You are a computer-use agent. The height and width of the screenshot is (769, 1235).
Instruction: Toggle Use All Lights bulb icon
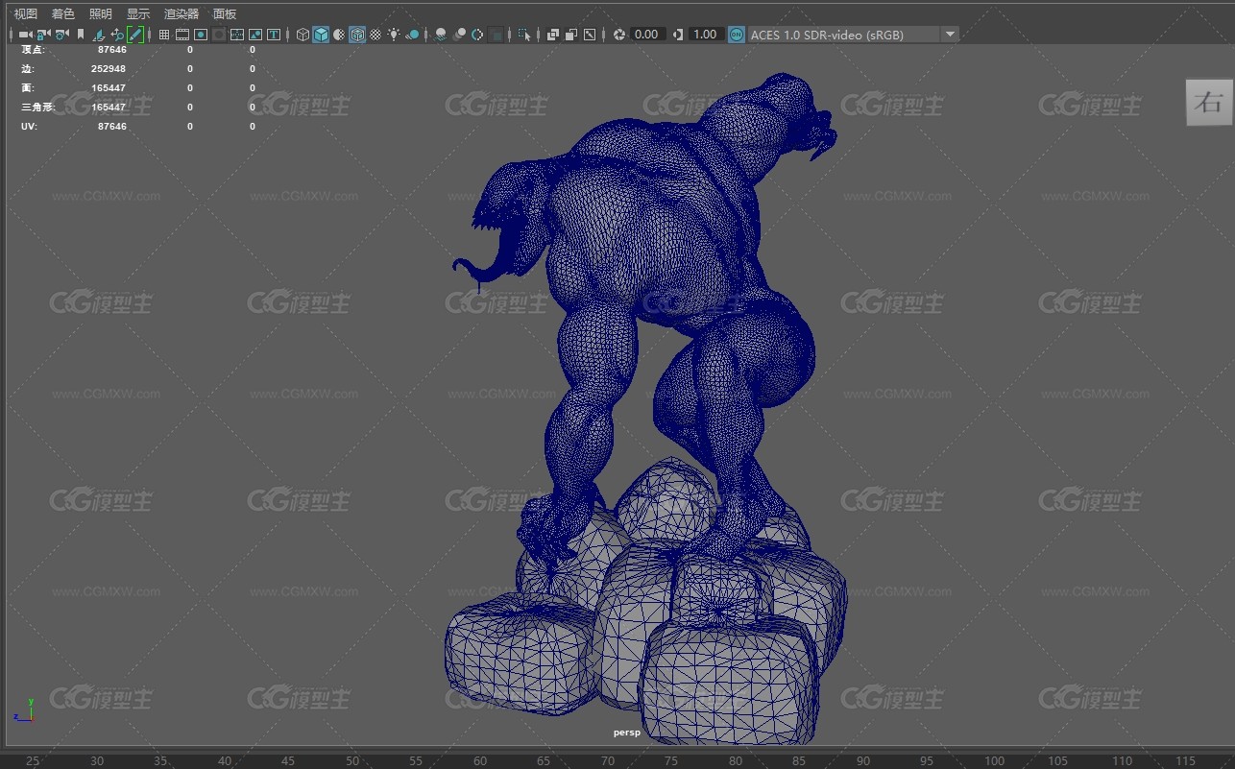pyautogui.click(x=394, y=35)
